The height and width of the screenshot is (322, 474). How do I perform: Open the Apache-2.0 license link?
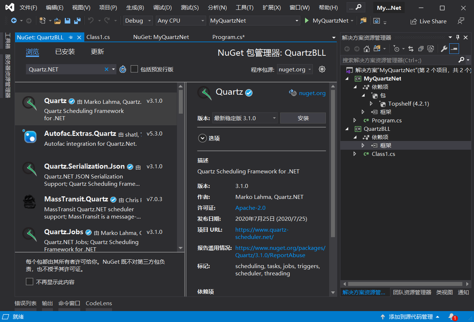click(250, 208)
